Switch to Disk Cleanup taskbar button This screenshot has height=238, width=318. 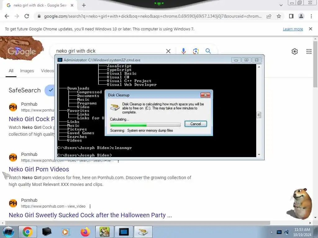click(x=143, y=232)
